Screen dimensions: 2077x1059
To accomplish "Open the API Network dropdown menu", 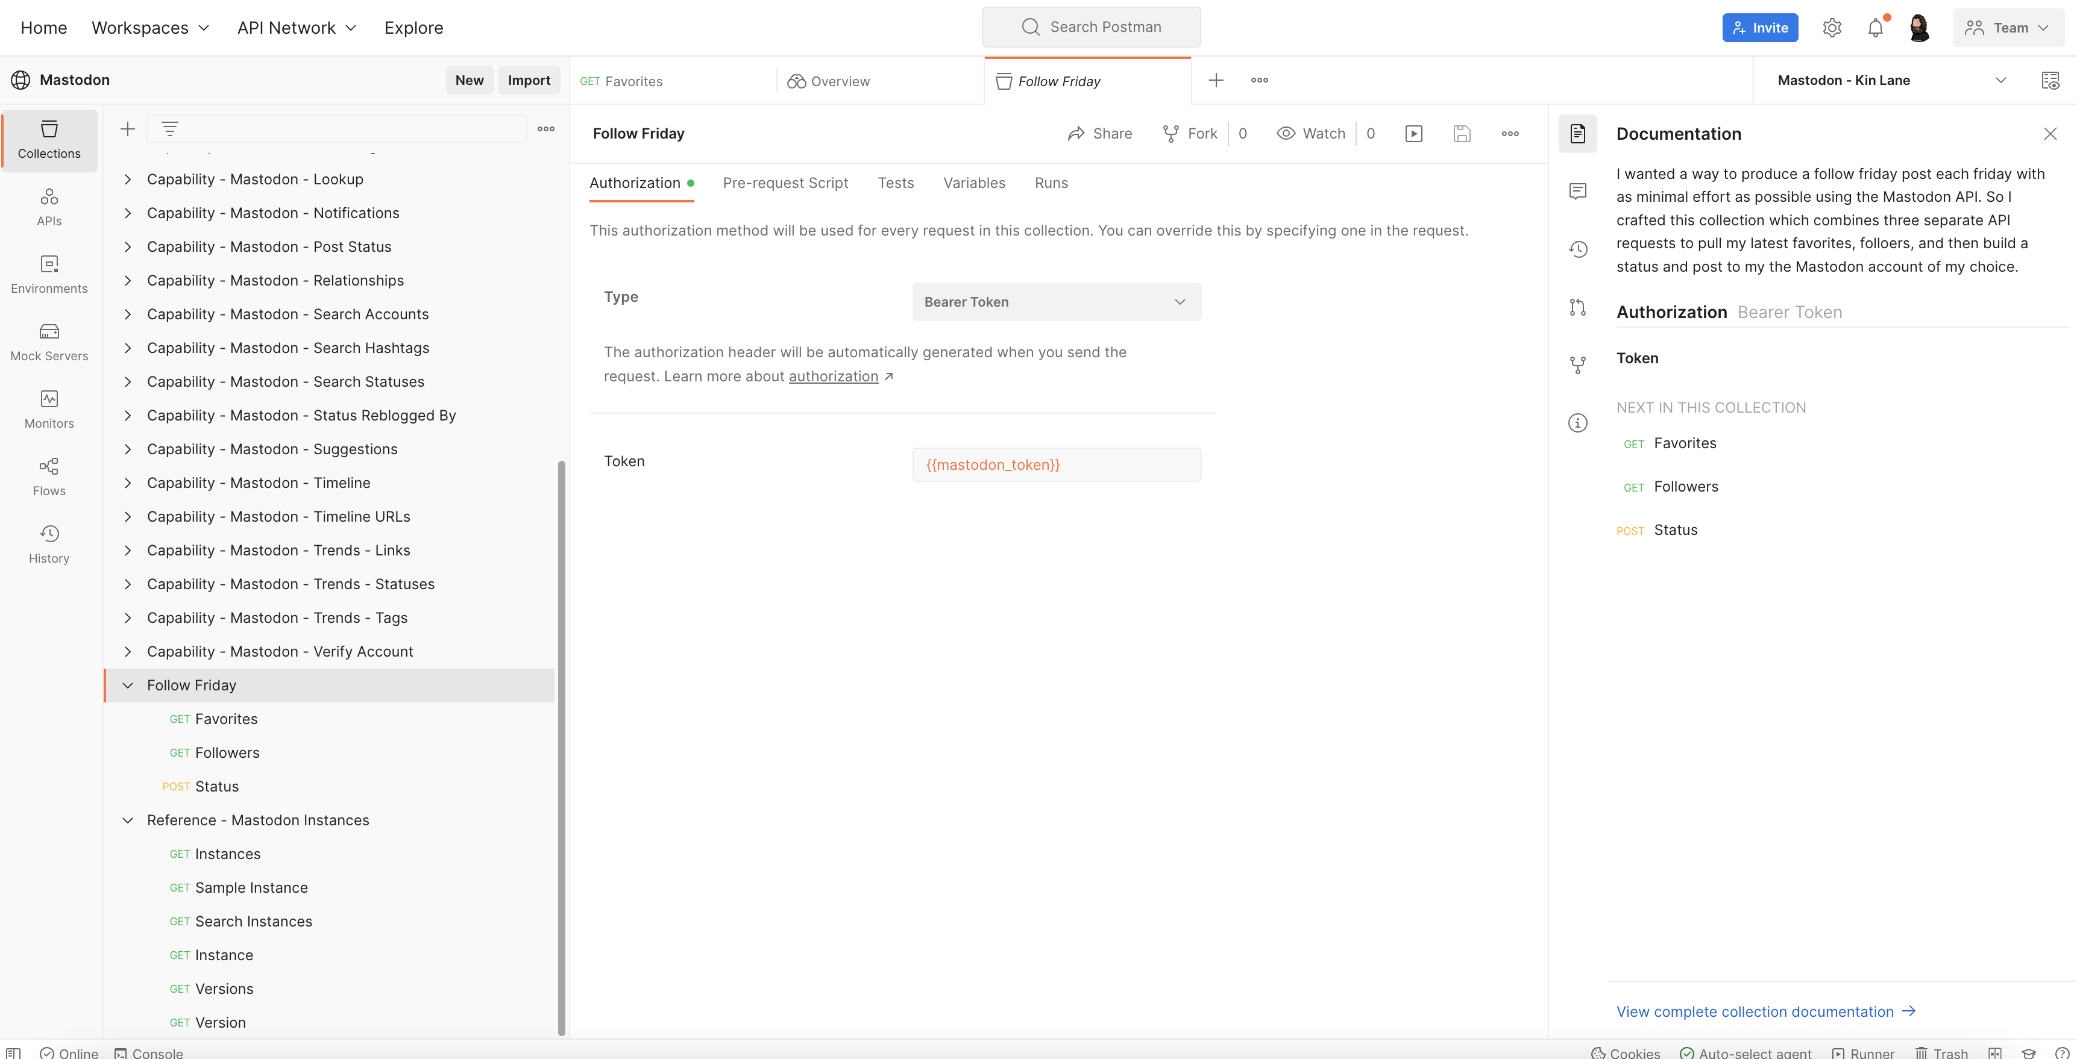I will pyautogui.click(x=297, y=27).
